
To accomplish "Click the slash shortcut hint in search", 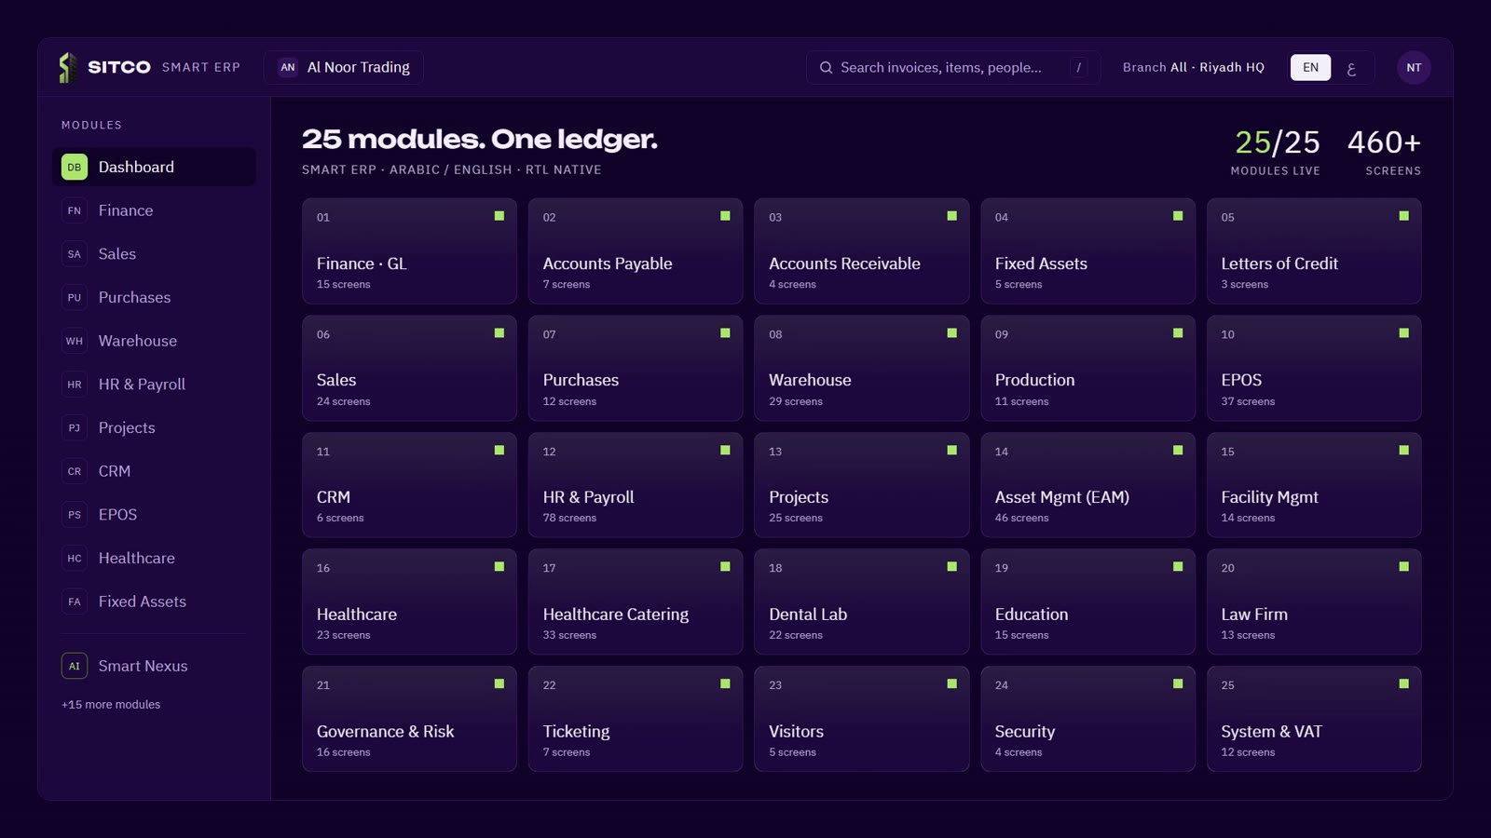I will pyautogui.click(x=1078, y=67).
